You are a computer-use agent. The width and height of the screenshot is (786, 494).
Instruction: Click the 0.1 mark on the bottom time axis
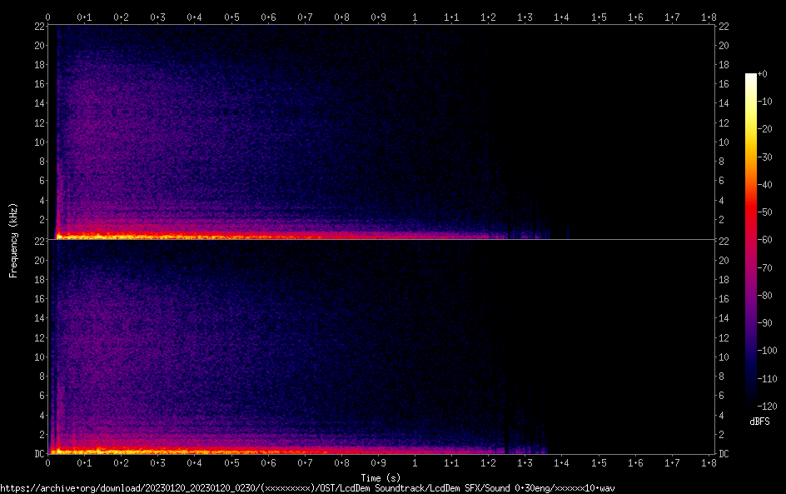pos(84,463)
